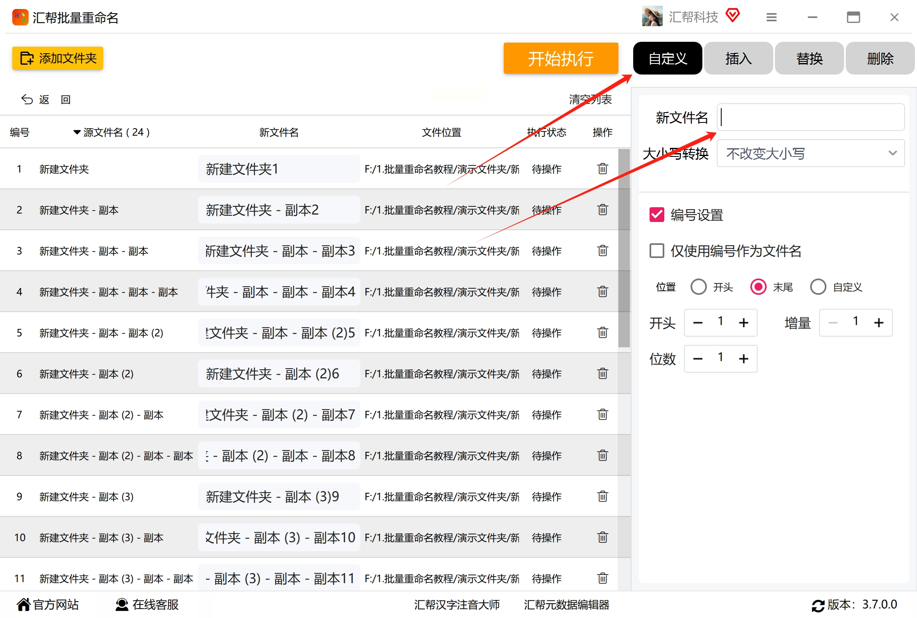Increase the 位数 stepper value

click(x=743, y=359)
